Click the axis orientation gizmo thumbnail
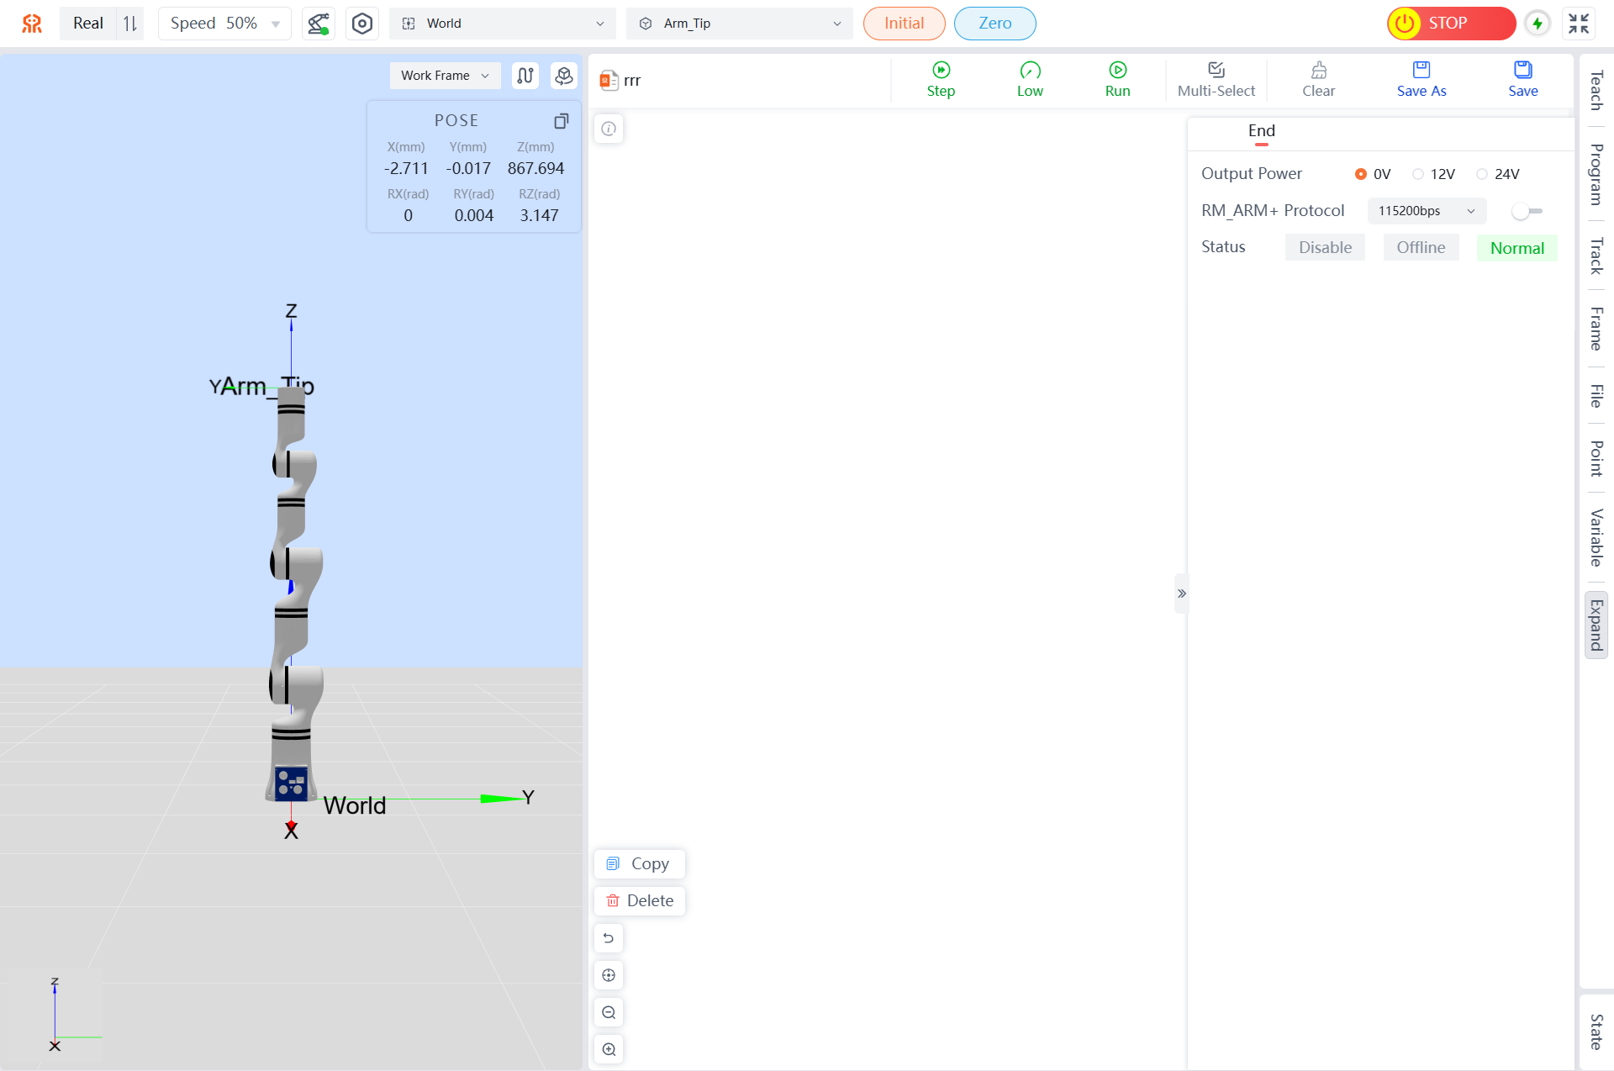 coord(55,1016)
